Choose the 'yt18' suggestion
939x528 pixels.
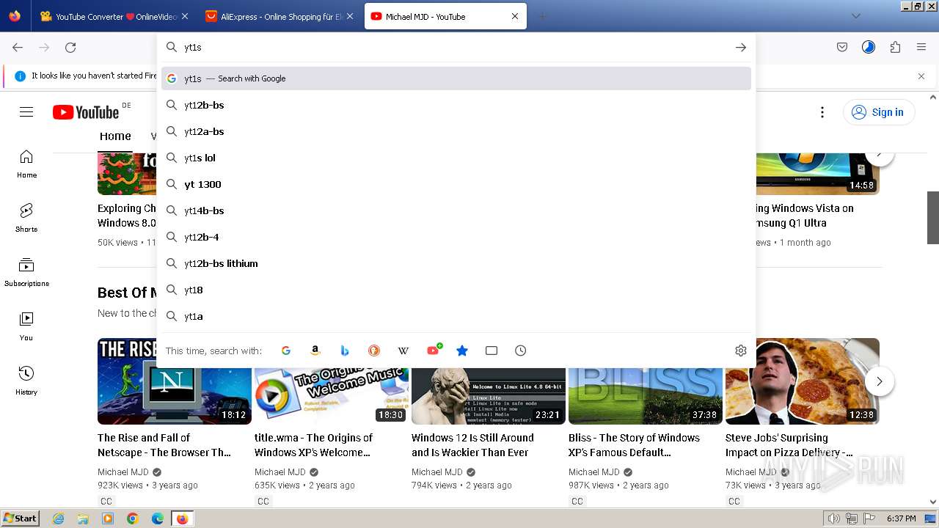pyautogui.click(x=456, y=290)
